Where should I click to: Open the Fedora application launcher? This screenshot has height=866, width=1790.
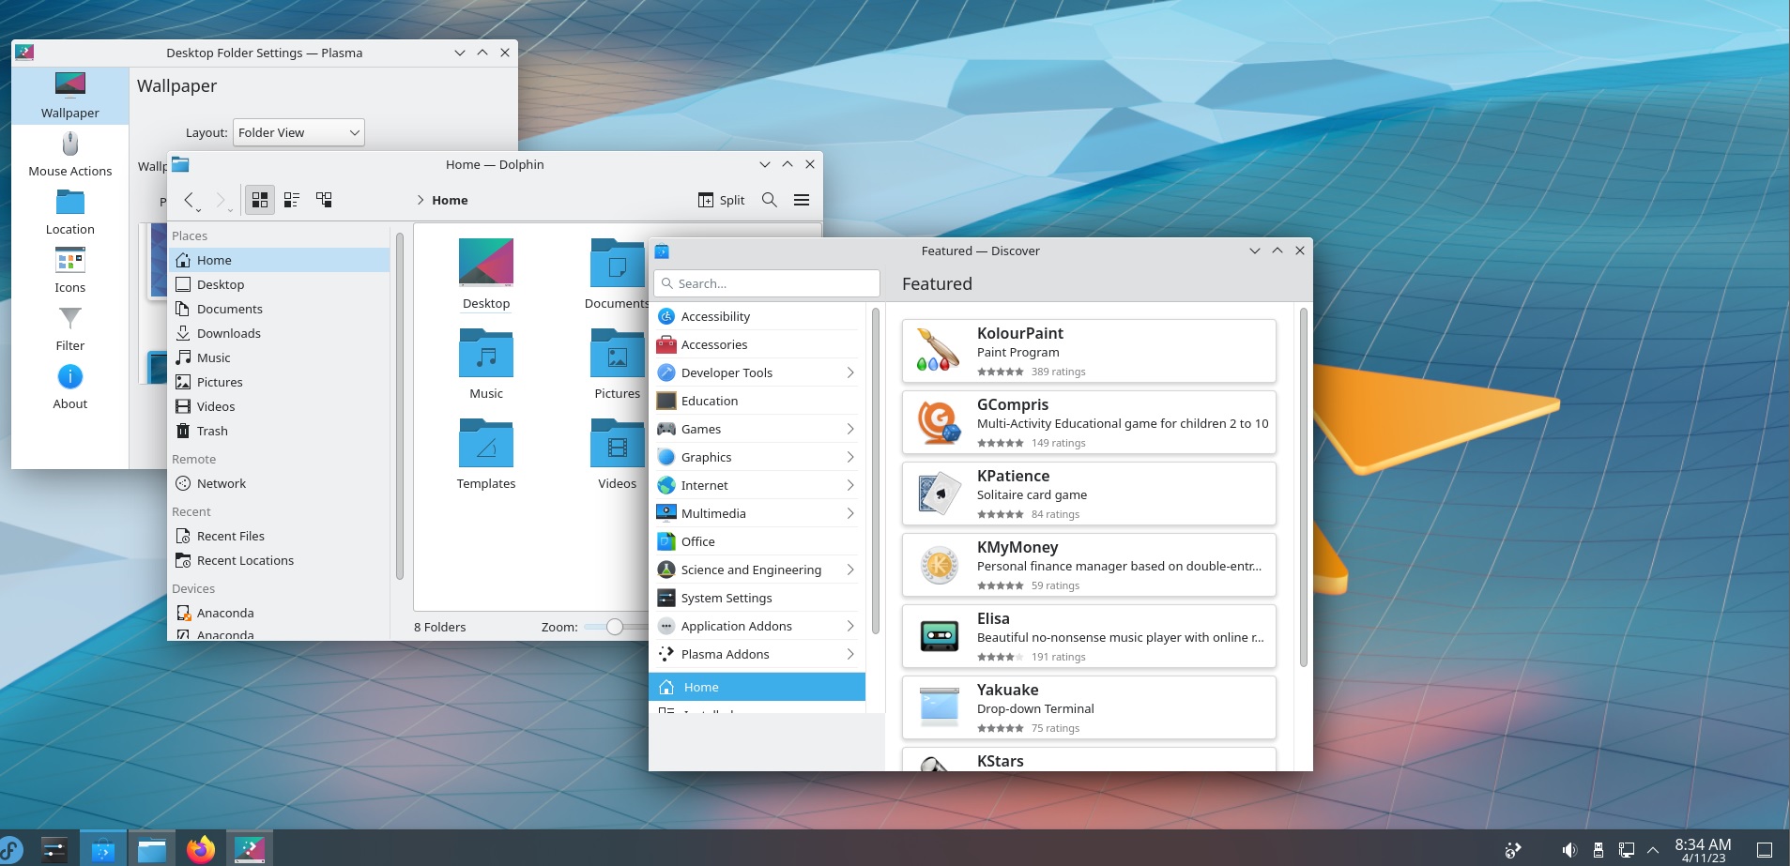(10, 848)
